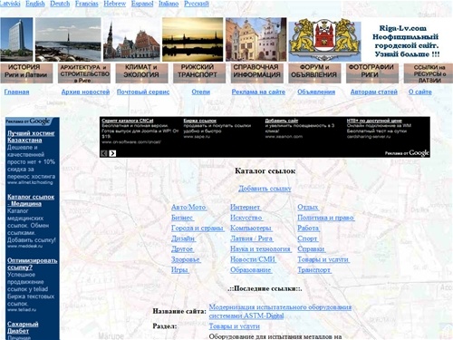Click the Riga coat of arms image
The image size is (453, 340).
click(324, 40)
